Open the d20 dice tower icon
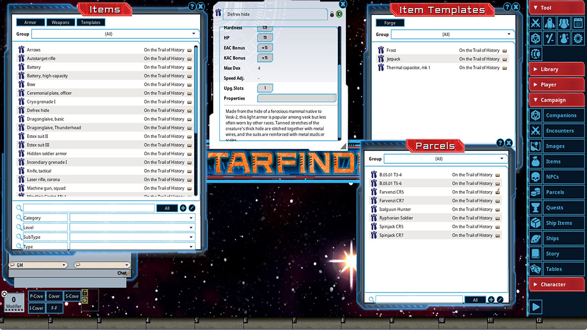587x330 pixels. [x=535, y=38]
